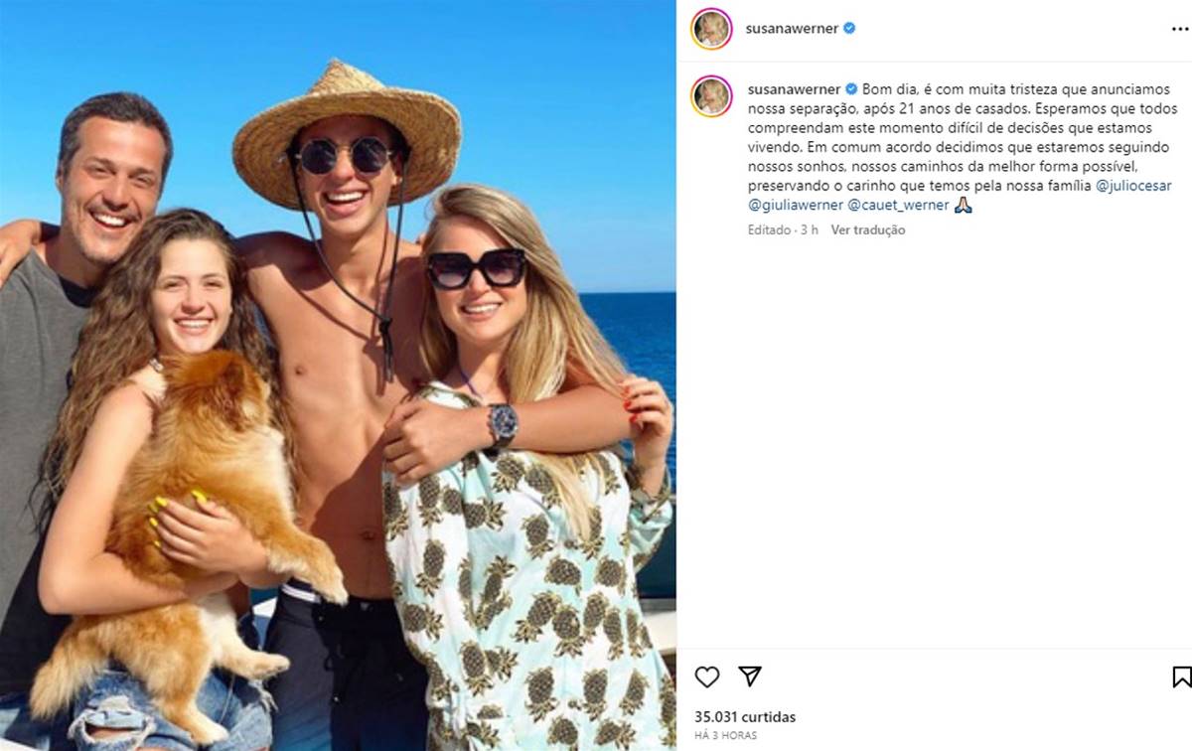
Task: Share the post via paper plane icon
Action: 750,676
